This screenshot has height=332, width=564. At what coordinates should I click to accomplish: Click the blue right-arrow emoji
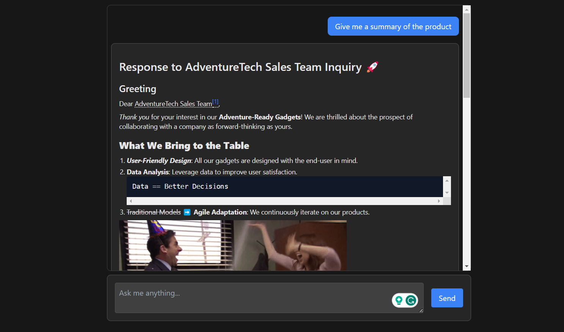(x=187, y=212)
